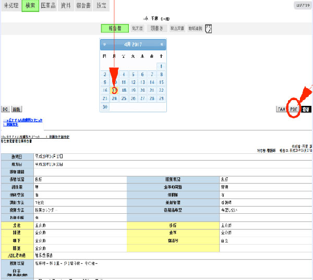This screenshot has height=280, width=313.
Task: Pick day 5 in the calendar
Action: pyautogui.click(x=133, y=75)
